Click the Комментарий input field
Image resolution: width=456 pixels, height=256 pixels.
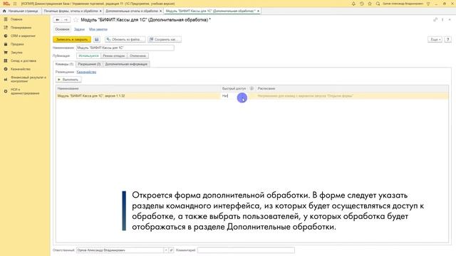pos(246,250)
